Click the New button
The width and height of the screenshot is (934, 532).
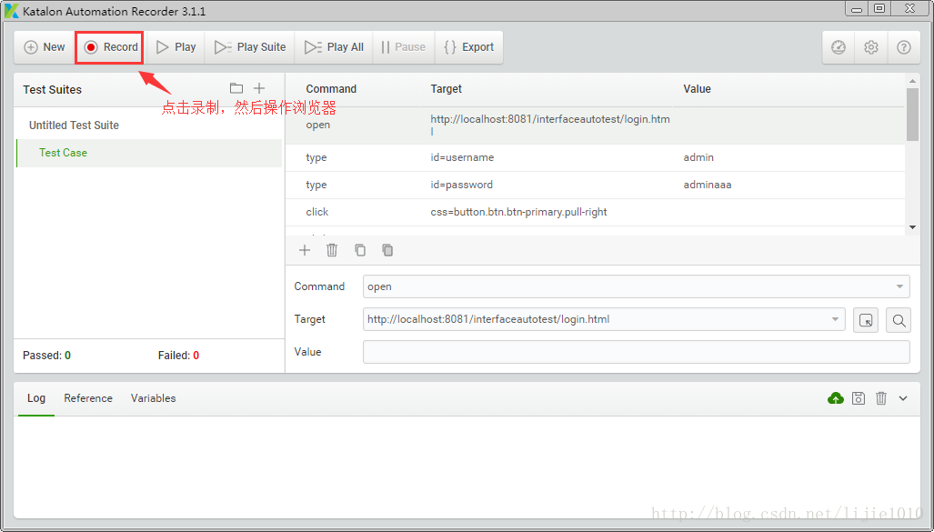(44, 47)
